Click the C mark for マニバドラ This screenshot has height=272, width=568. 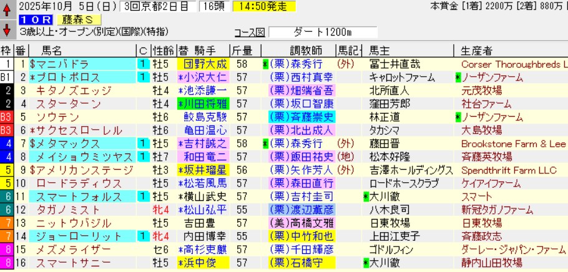(x=143, y=64)
